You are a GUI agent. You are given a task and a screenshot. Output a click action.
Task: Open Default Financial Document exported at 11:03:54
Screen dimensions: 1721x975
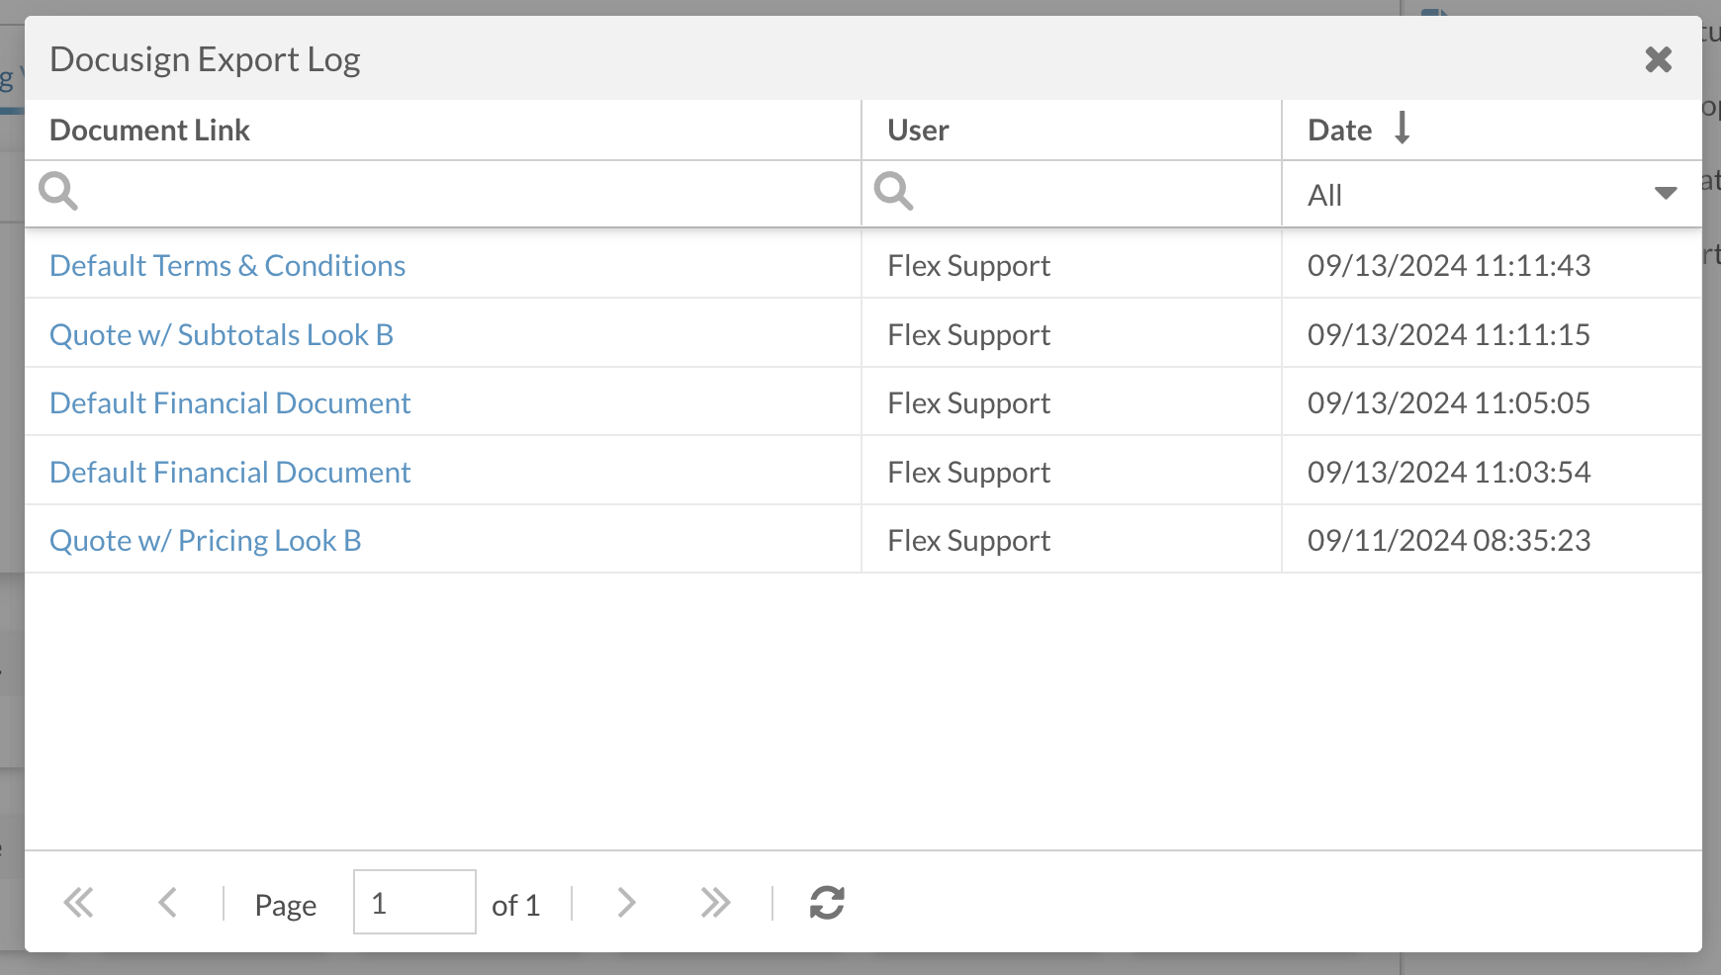pos(229,472)
